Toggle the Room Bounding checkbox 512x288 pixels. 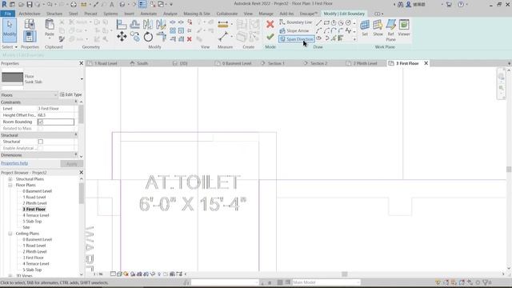point(41,122)
